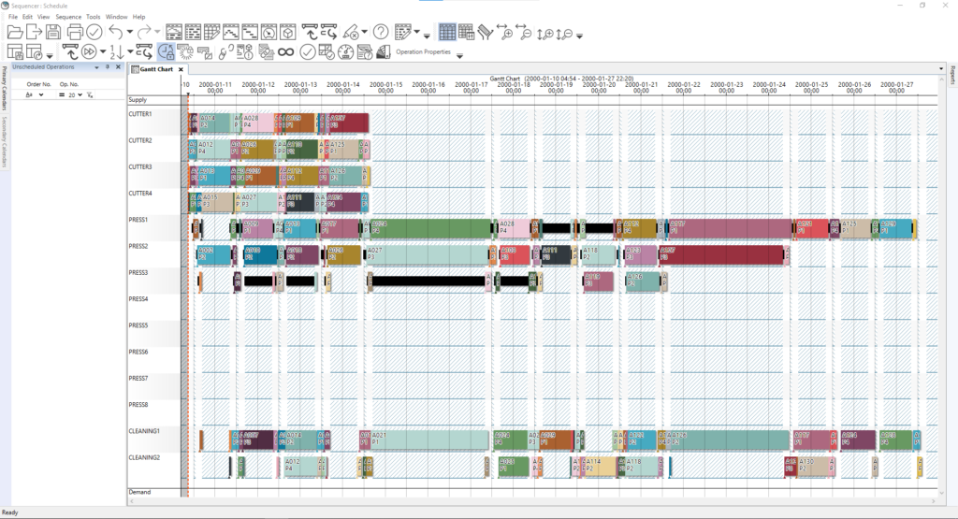Pin the Unscheduled Operations panel
The image size is (958, 519).
(x=108, y=67)
